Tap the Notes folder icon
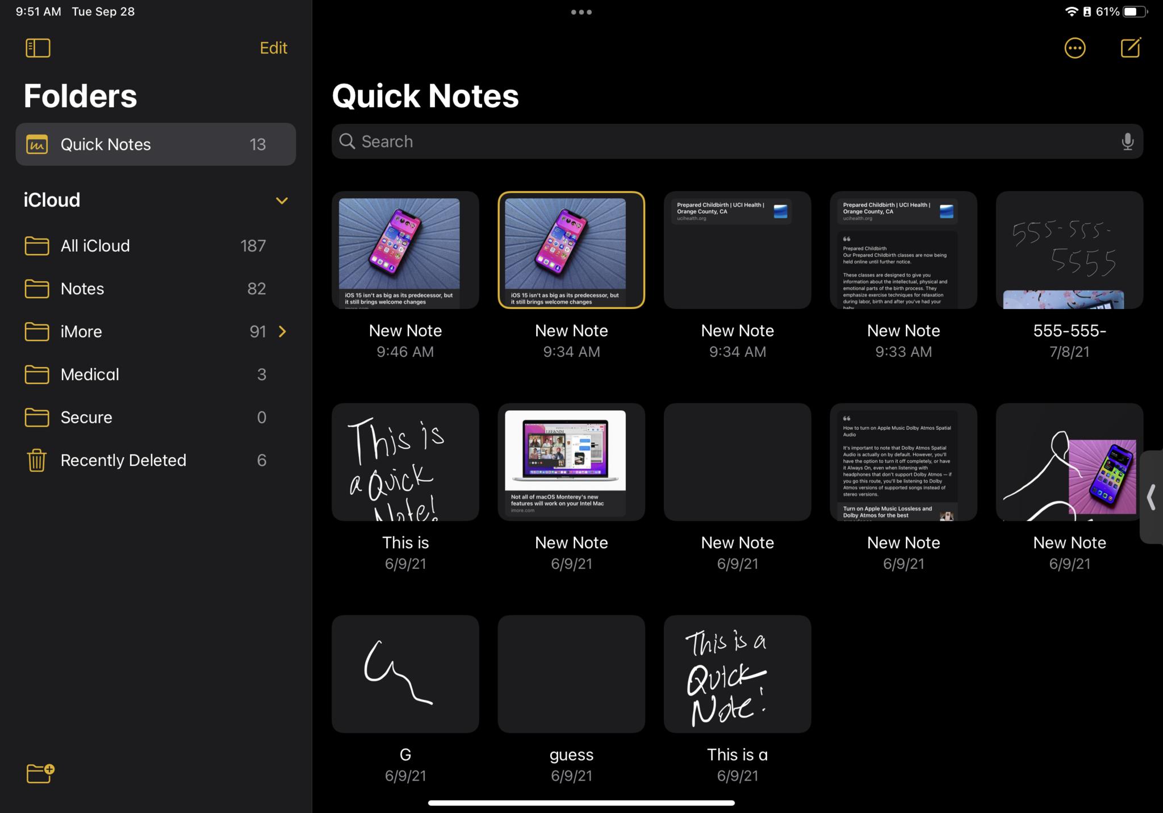Viewport: 1163px width, 813px height. (37, 289)
